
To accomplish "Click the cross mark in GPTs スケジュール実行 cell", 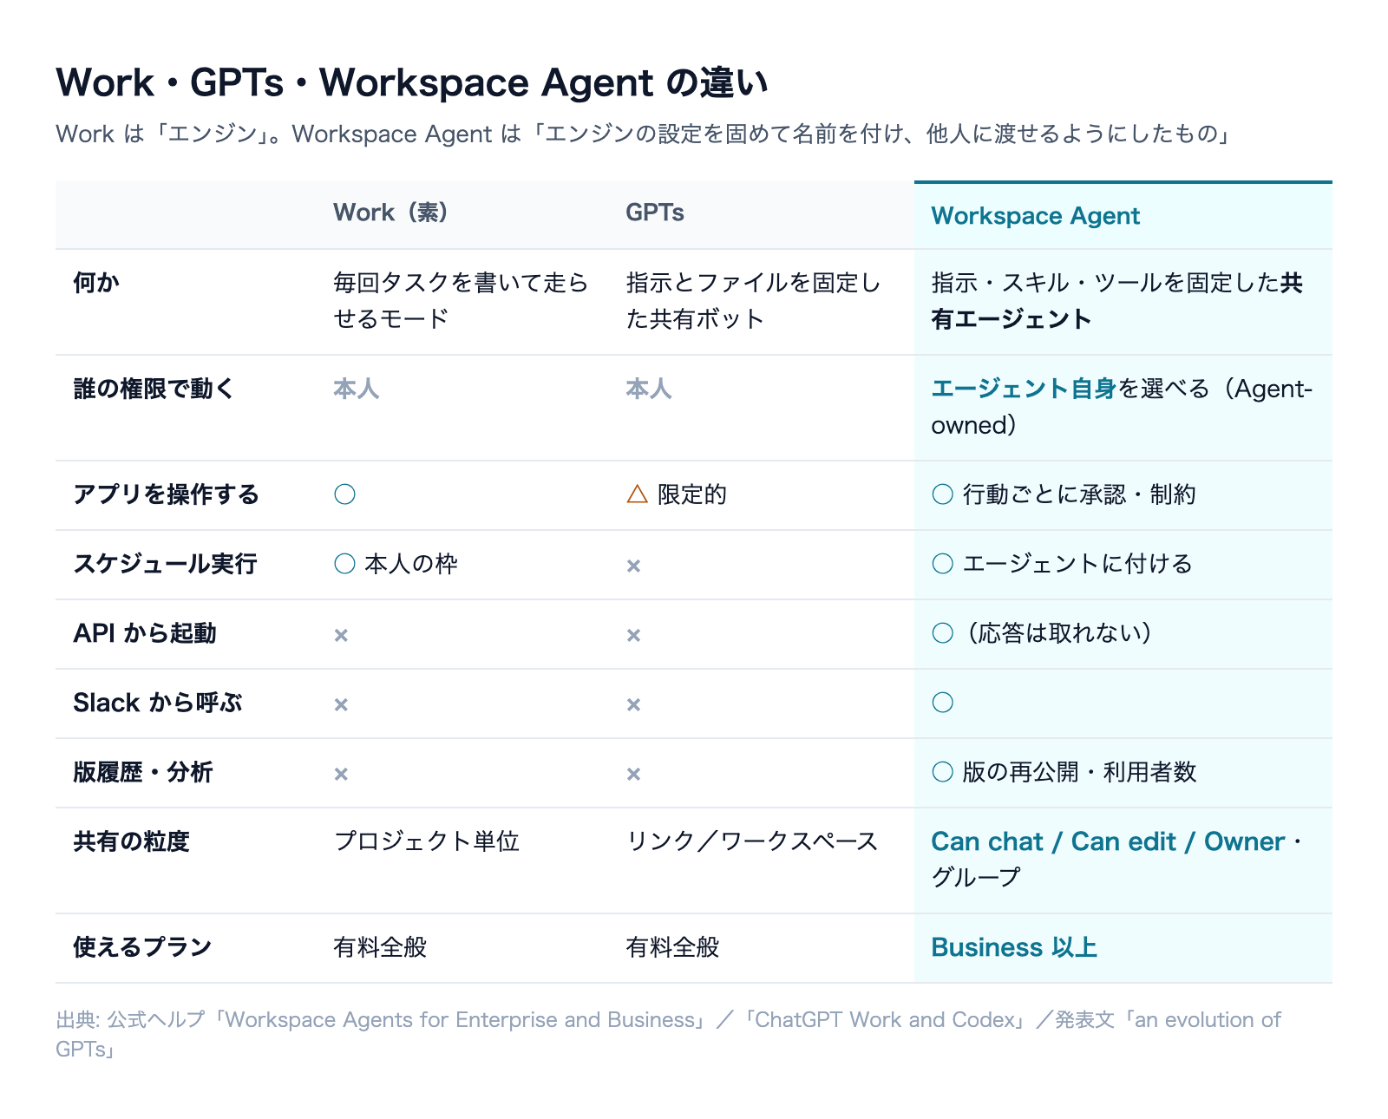I will [633, 566].
